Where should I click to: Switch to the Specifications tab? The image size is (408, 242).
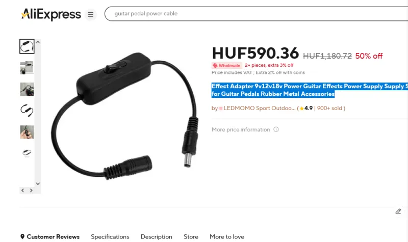(110, 237)
